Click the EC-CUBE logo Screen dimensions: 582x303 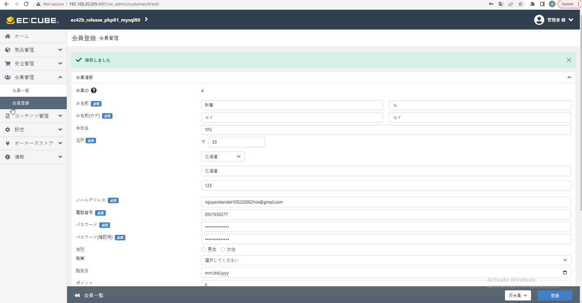pyautogui.click(x=32, y=20)
